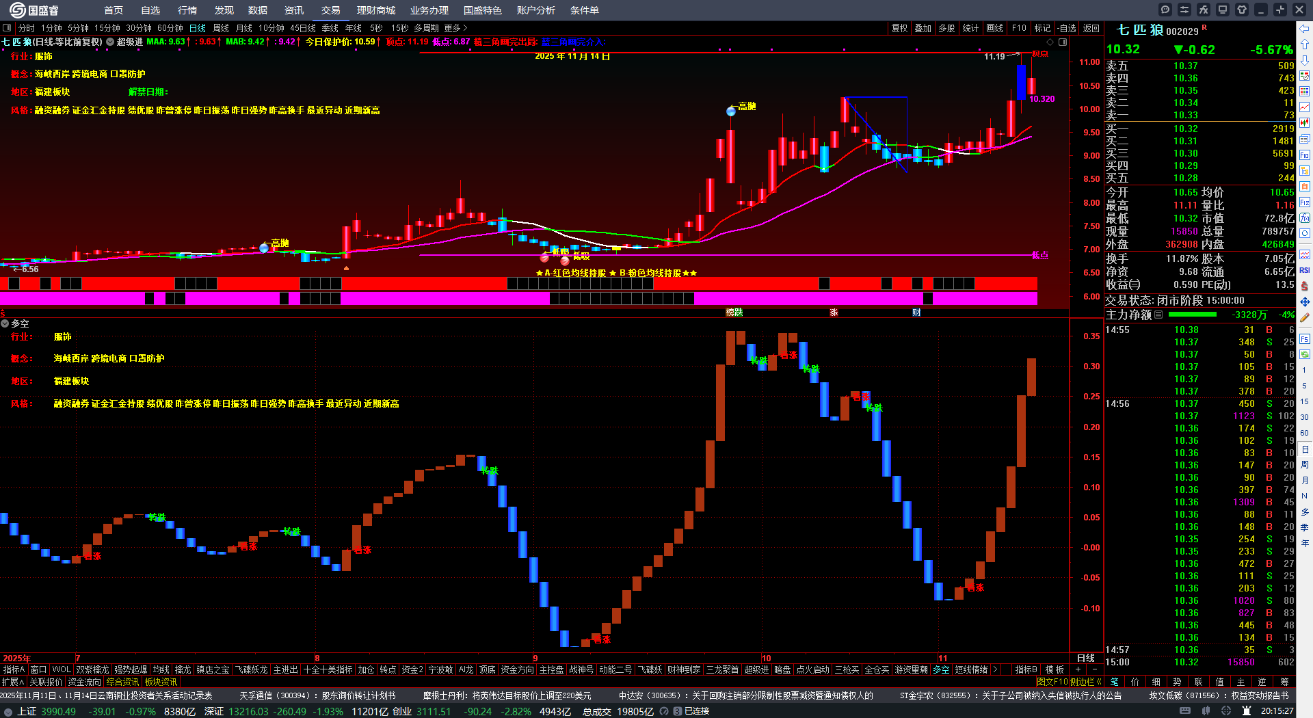1313x718 pixels.
Task: Open the settings sliders icon in title bar
Action: point(1184,10)
